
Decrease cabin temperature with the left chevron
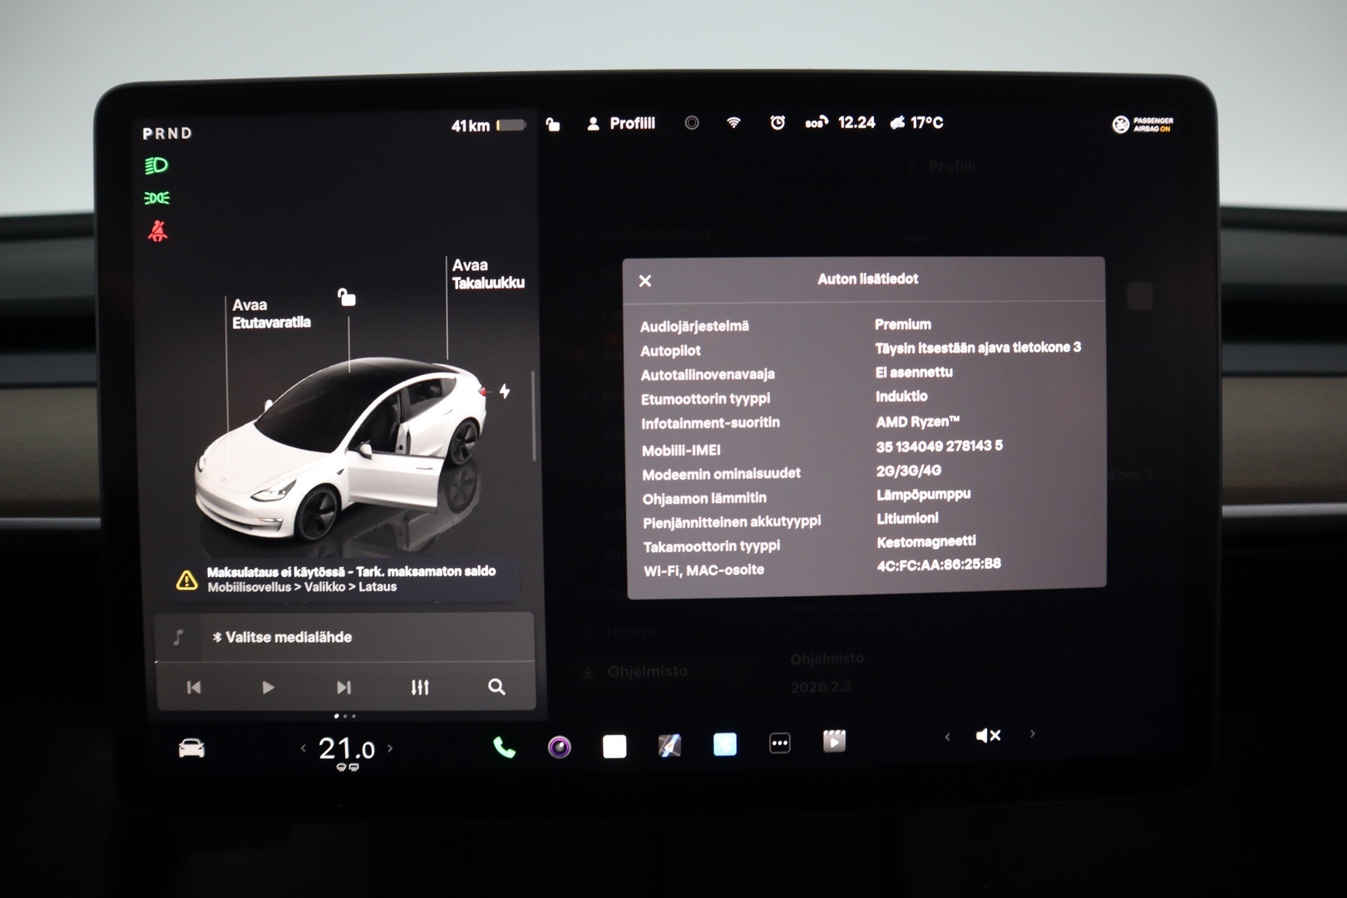tap(303, 748)
